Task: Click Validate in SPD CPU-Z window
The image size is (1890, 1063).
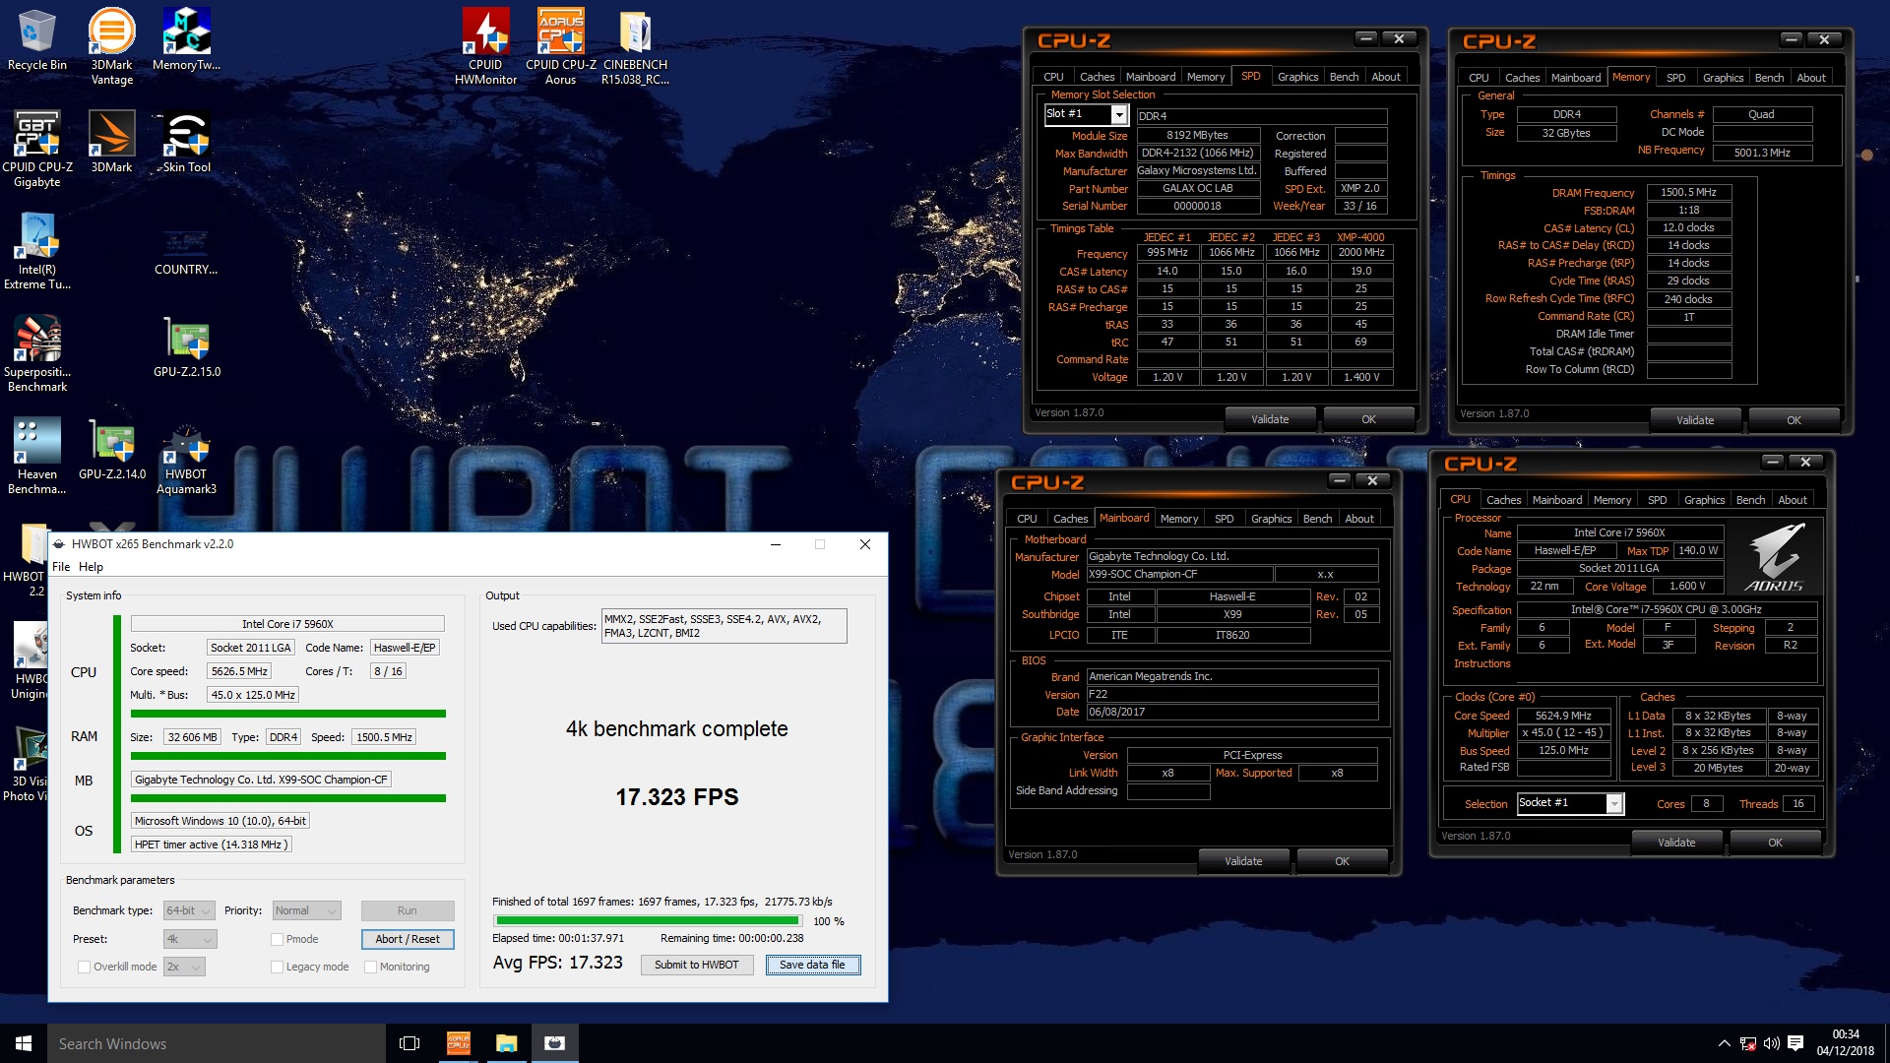Action: pyautogui.click(x=1270, y=419)
